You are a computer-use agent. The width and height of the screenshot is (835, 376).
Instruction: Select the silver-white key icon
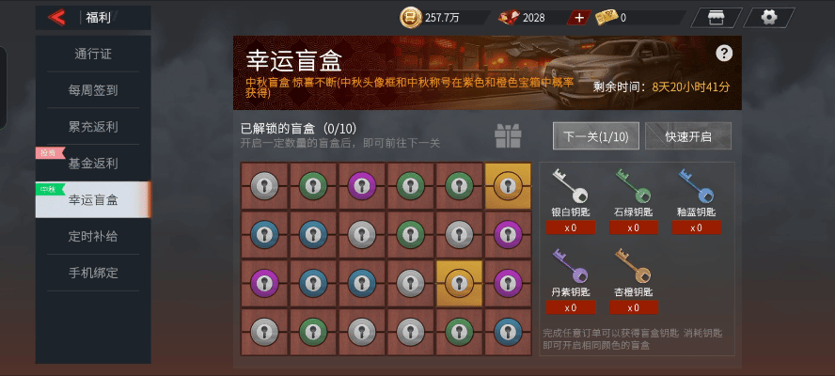[x=569, y=186]
